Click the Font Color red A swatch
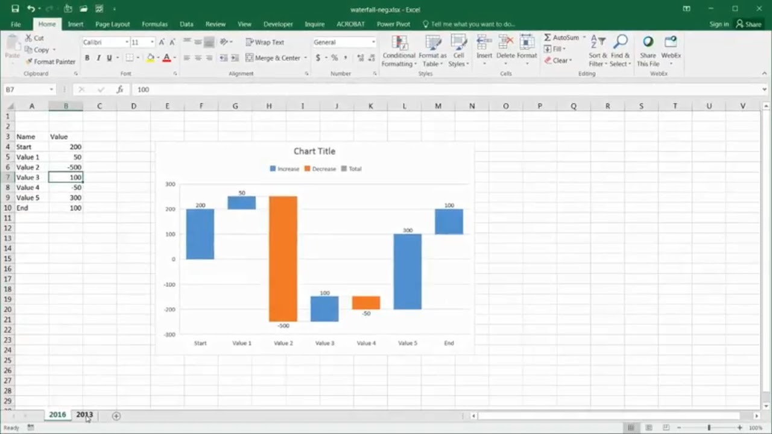This screenshot has width=772, height=434. click(167, 58)
